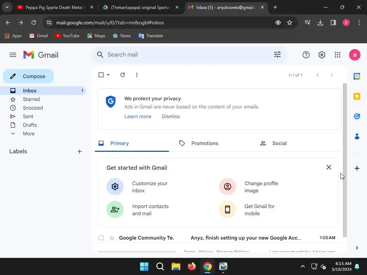This screenshot has width=367, height=275.
Task: View site information icon in address bar
Action: [49, 23]
